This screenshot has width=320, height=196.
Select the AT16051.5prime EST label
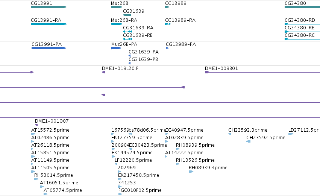(59, 183)
